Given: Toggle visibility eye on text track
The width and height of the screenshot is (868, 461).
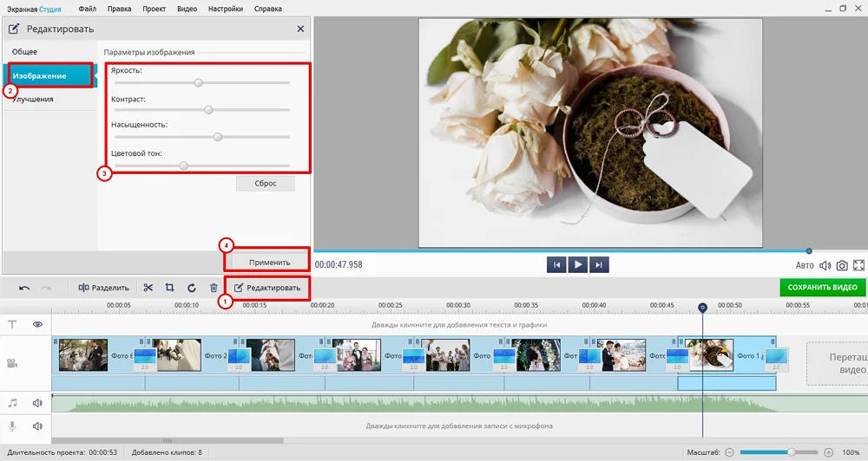Looking at the screenshot, I should point(38,324).
